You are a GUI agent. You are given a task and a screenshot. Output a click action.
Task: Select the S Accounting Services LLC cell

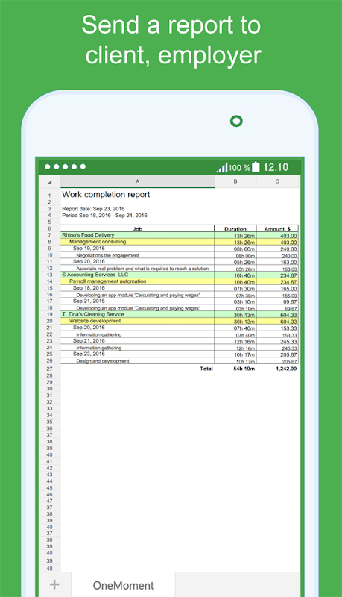pos(137,275)
